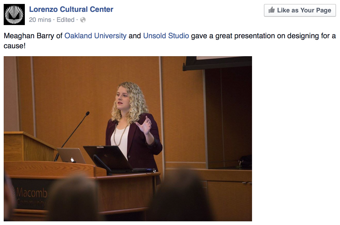The height and width of the screenshot is (225, 340).
Task: Open the Lorenzo Cultural Center page name link
Action: pos(71,9)
